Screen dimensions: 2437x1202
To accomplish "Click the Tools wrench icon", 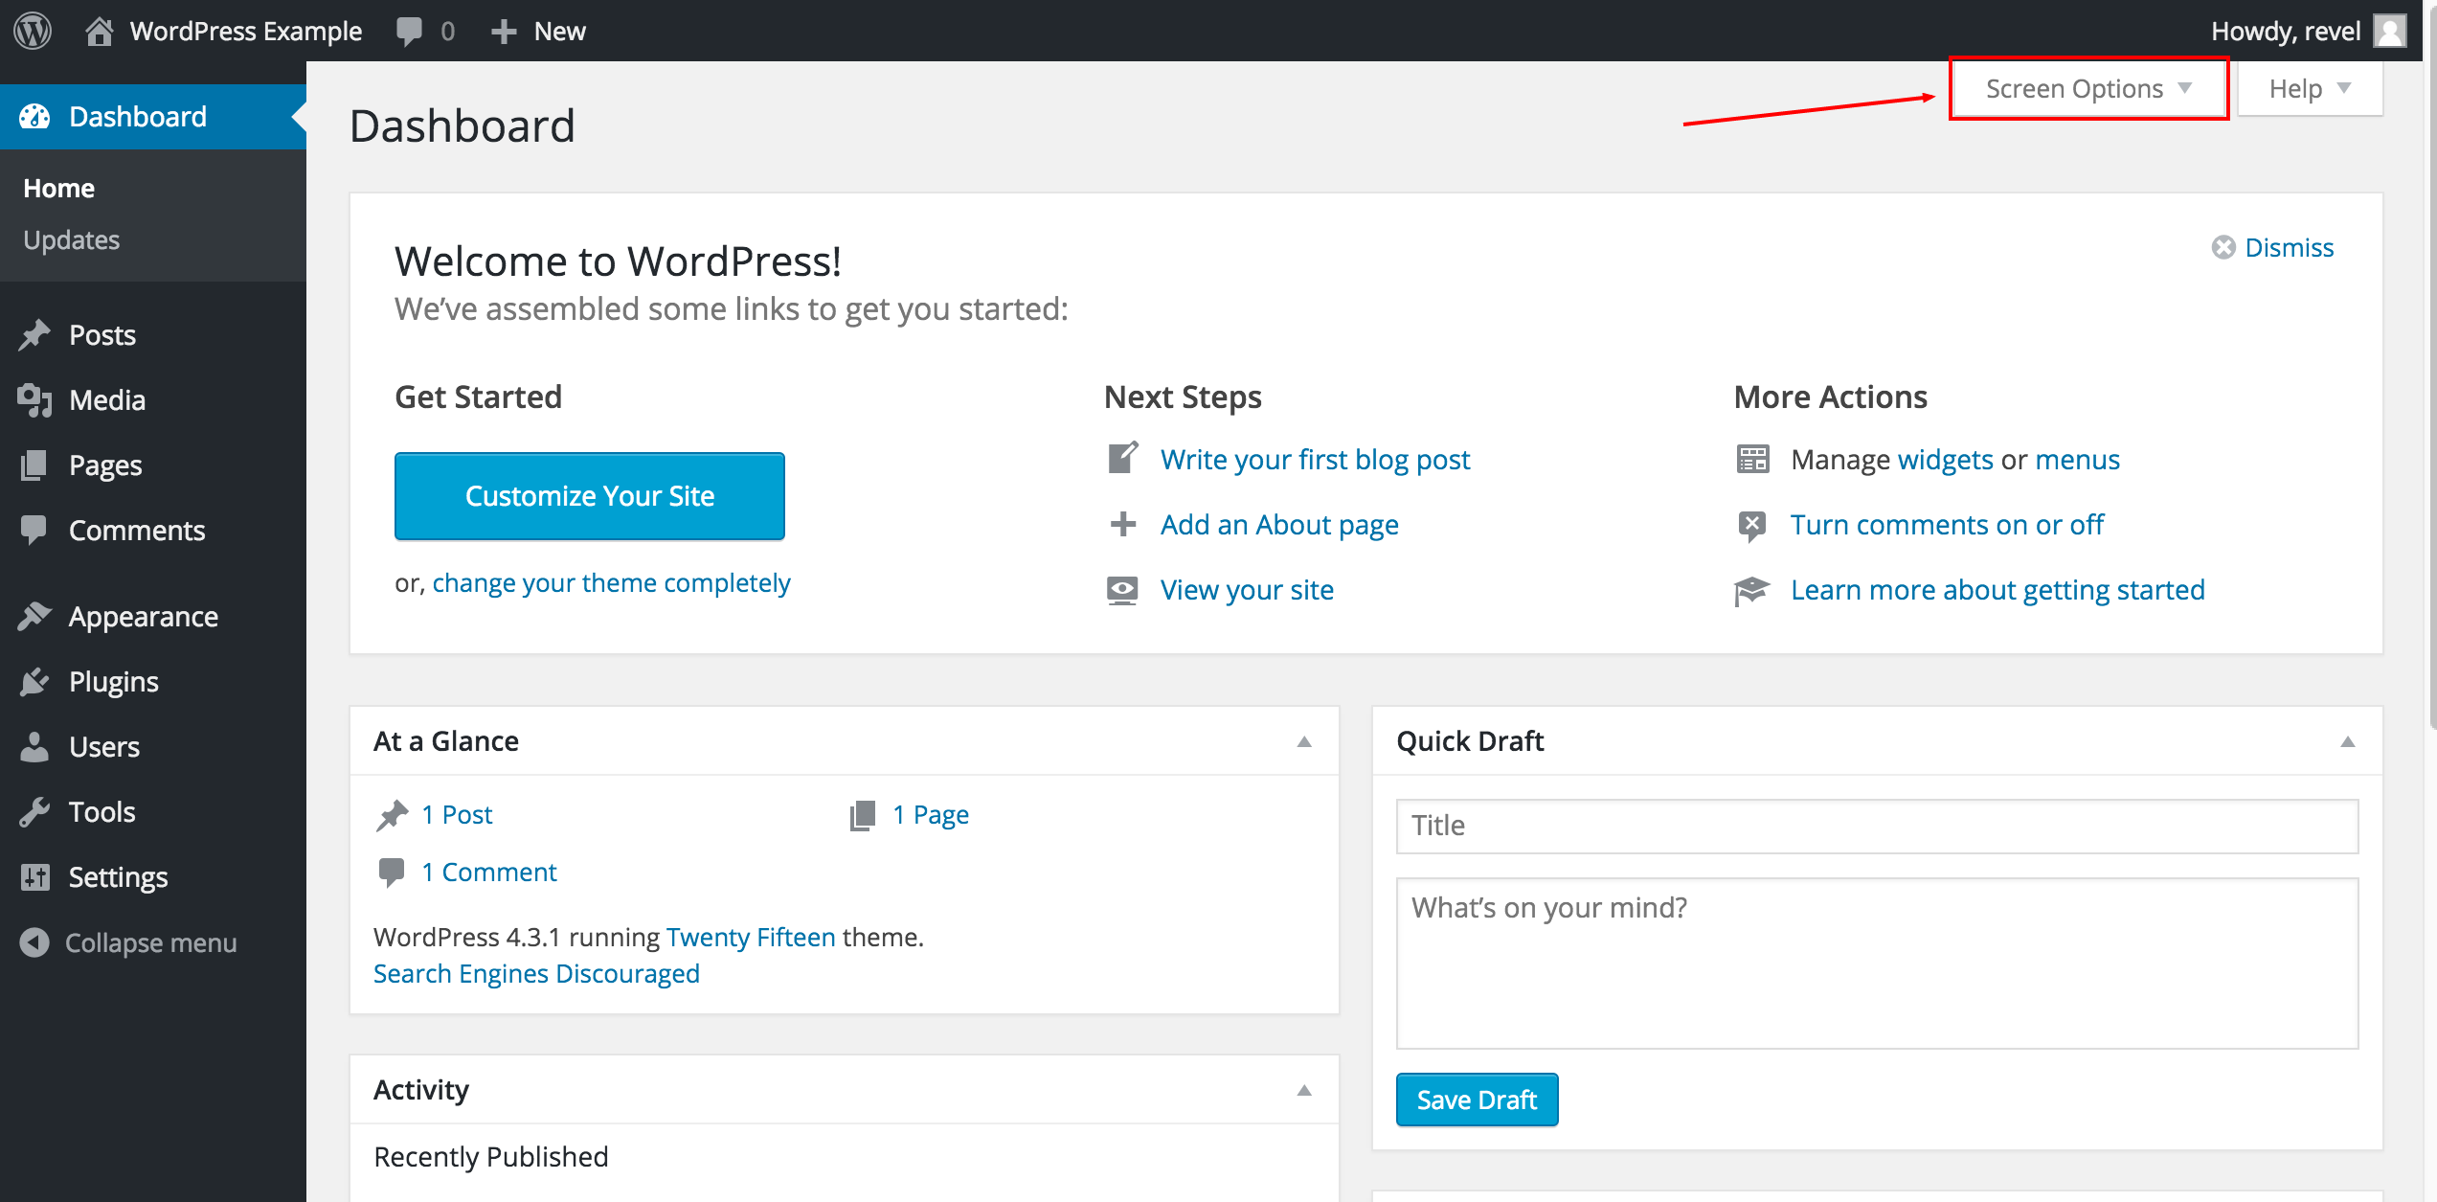I will tap(34, 811).
